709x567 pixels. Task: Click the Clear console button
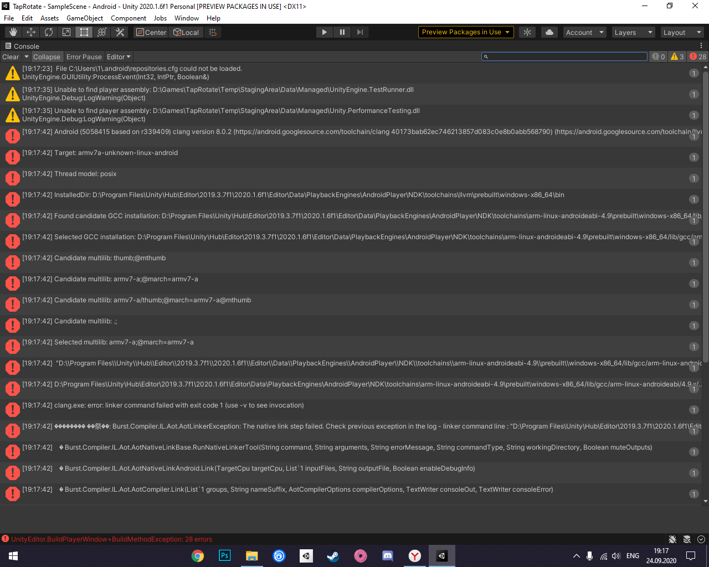(x=11, y=56)
